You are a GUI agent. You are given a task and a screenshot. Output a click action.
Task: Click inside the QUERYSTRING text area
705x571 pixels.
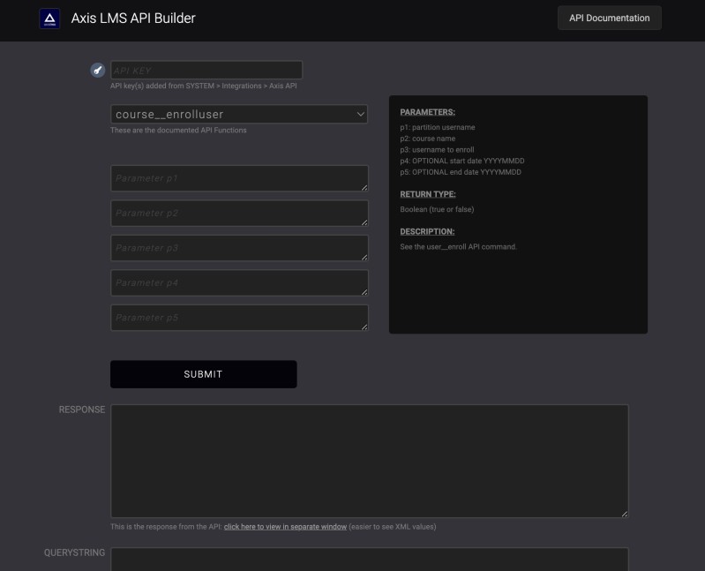(x=369, y=559)
